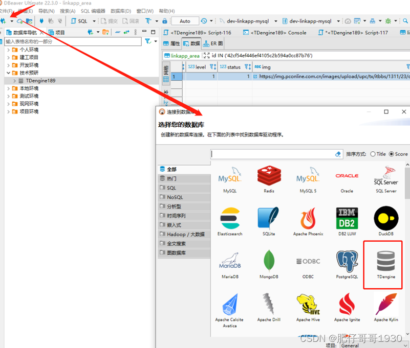410x348 pixels.
Task: Select Score sort order radio button
Action: tap(392, 154)
